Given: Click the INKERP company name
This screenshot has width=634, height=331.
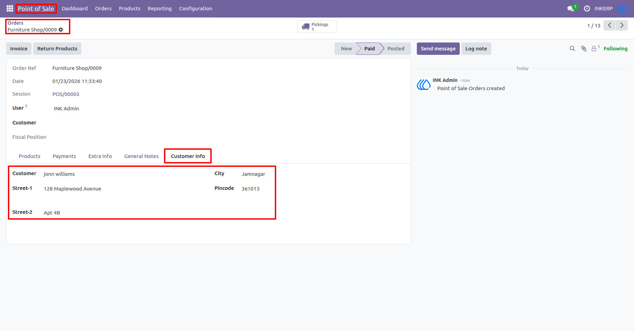Looking at the screenshot, I should 603,9.
